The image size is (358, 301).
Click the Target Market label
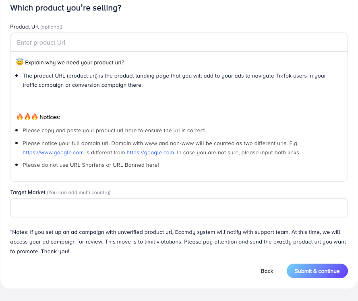coord(28,192)
